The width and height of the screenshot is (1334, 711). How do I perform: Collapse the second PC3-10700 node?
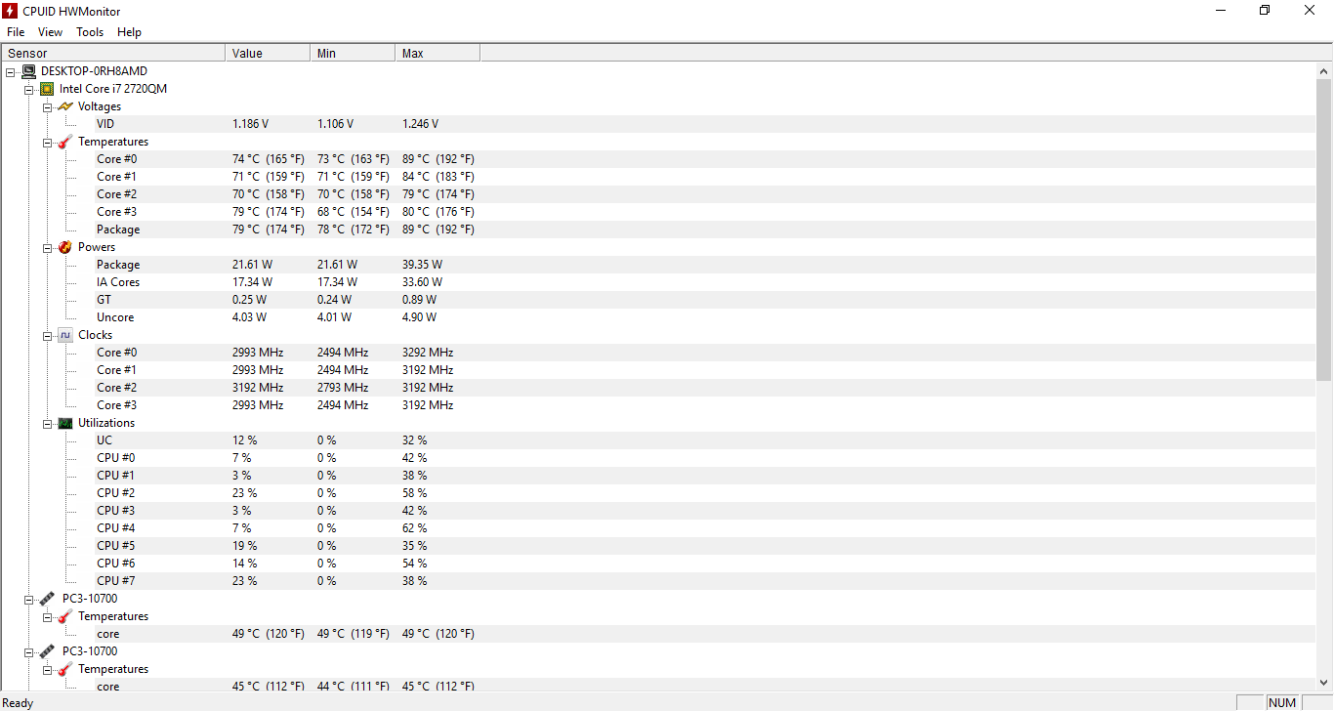[x=29, y=651]
